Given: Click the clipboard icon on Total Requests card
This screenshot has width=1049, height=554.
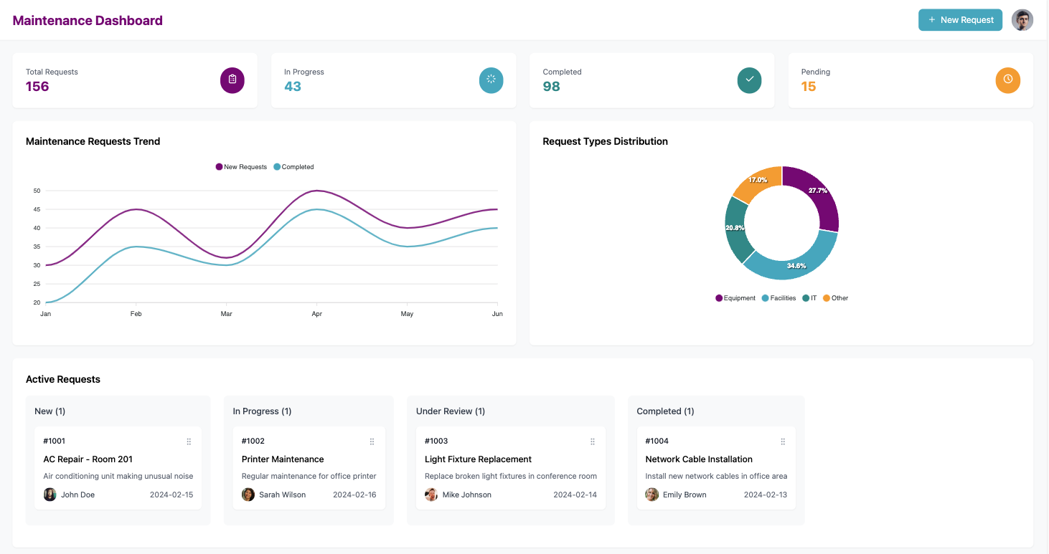Looking at the screenshot, I should pyautogui.click(x=232, y=80).
